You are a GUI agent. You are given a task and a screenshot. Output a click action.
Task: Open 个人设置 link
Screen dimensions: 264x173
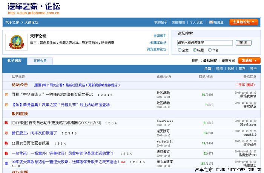(x=196, y=22)
